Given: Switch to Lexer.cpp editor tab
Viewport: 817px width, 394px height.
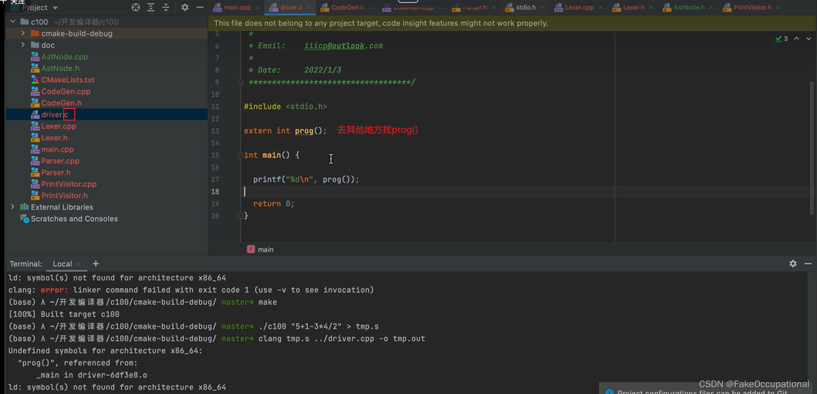Looking at the screenshot, I should pos(579,7).
